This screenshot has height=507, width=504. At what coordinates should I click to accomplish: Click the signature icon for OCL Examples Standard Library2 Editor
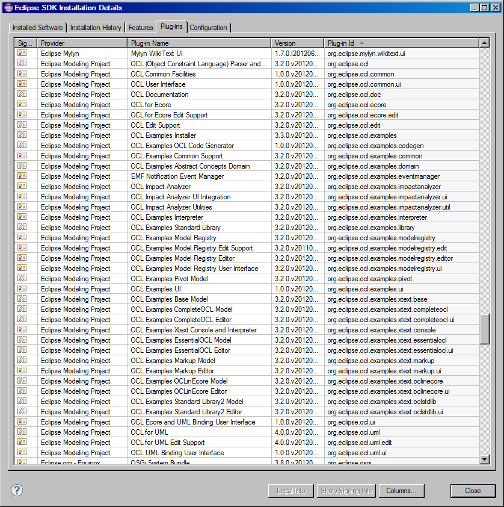(22, 412)
